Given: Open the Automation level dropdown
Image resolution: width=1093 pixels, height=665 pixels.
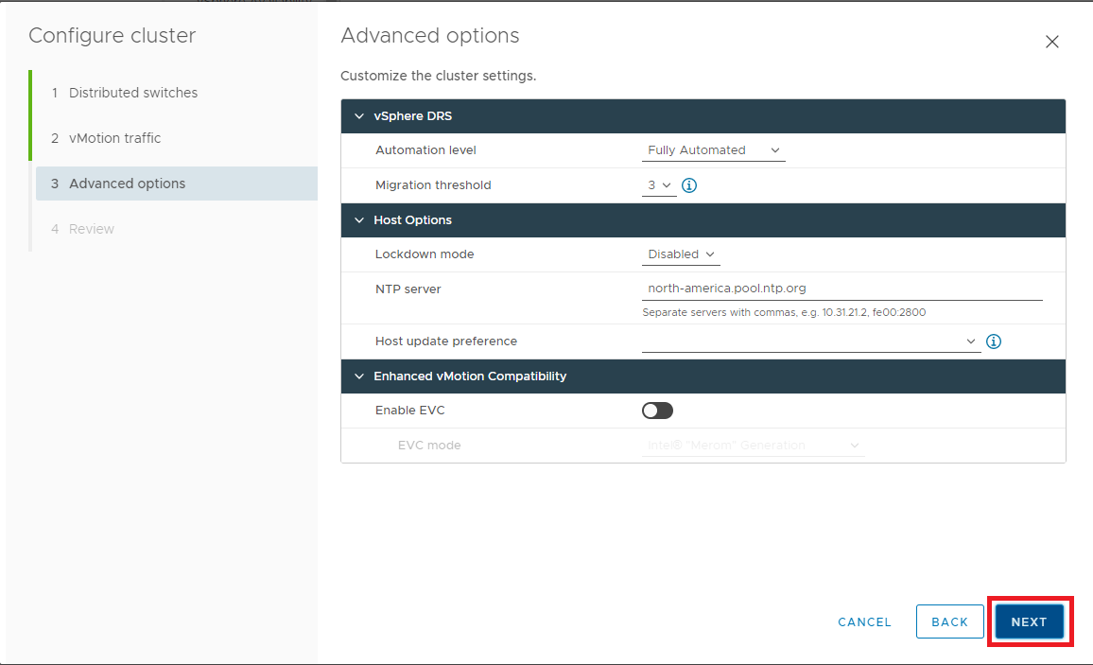Looking at the screenshot, I should (714, 150).
